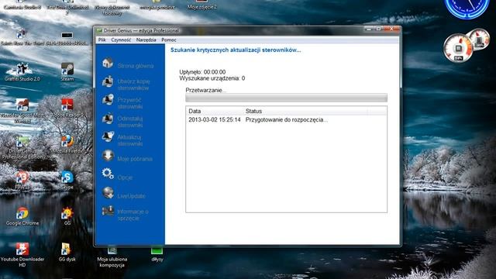Click the Przywróć sterowniki label
Image resolution: width=496 pixels, height=279 pixels.
point(130,103)
